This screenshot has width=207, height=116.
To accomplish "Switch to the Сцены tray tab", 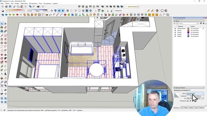I will [x=191, y=108].
